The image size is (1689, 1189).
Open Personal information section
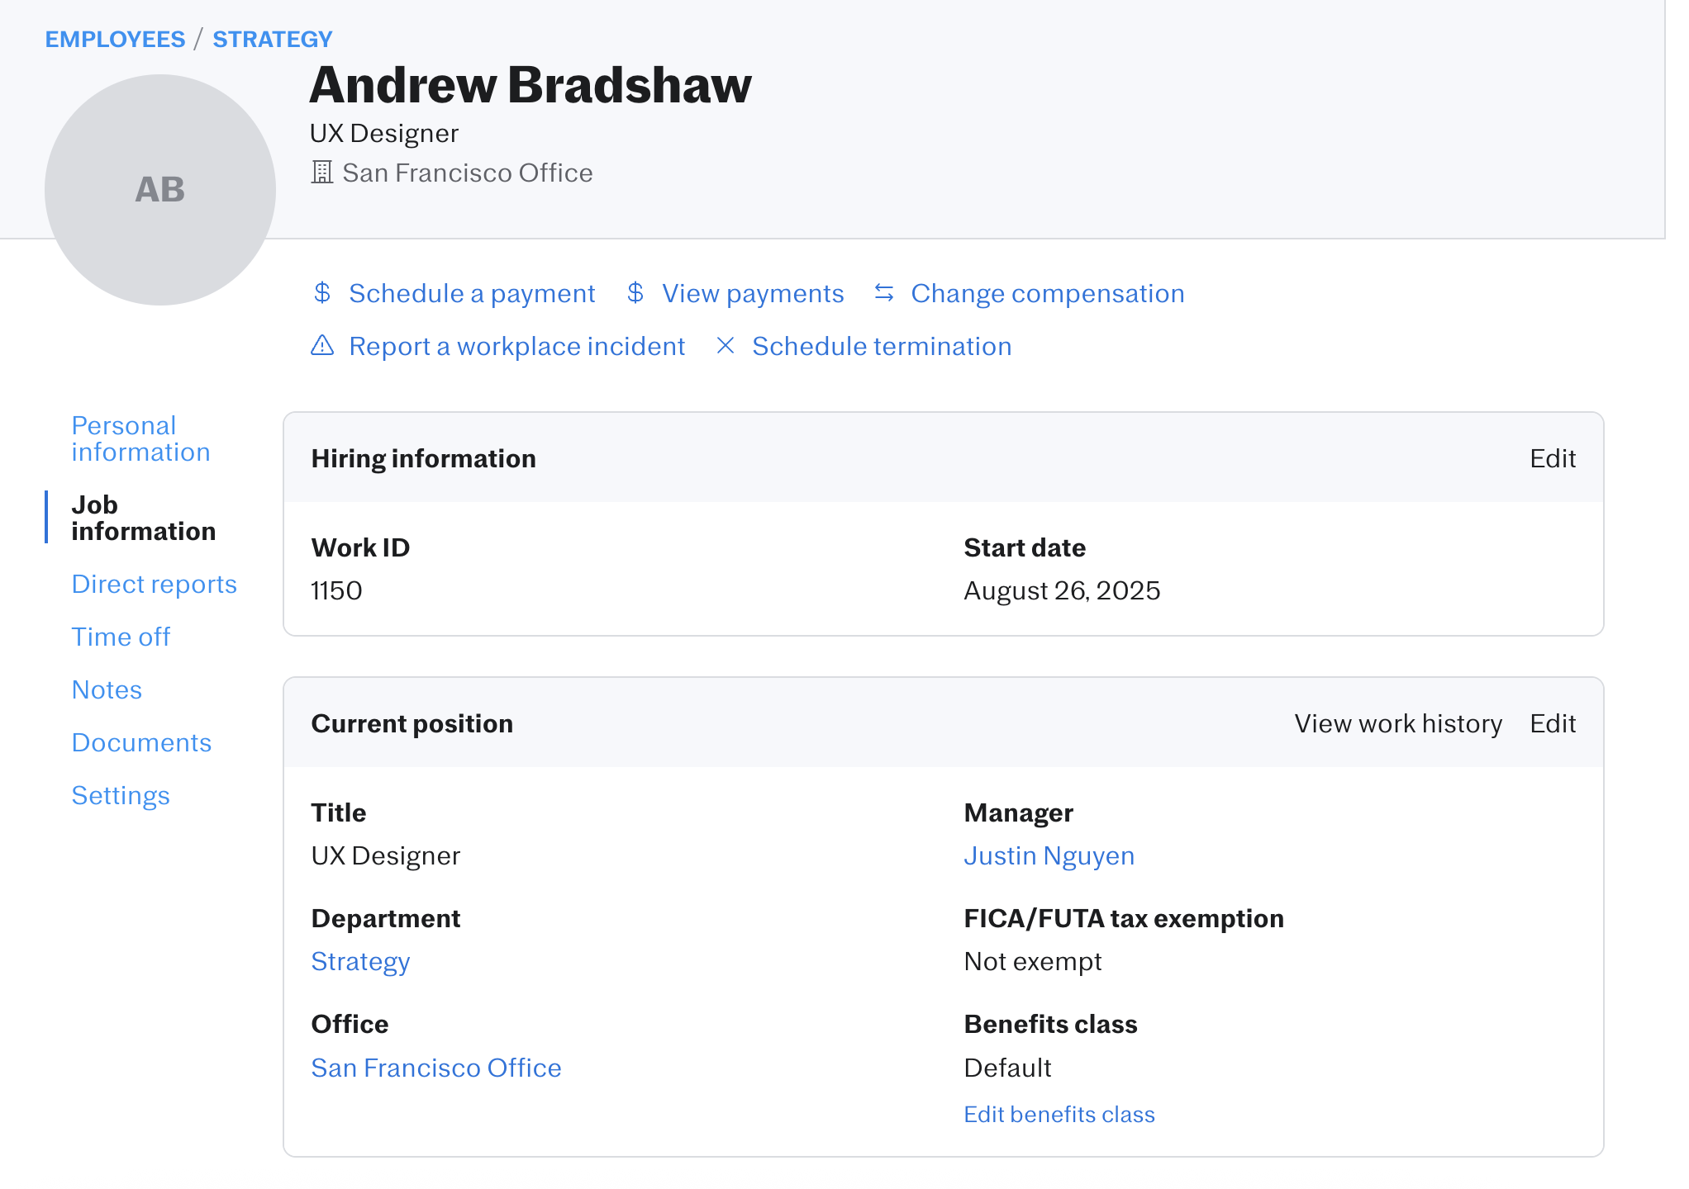click(140, 438)
